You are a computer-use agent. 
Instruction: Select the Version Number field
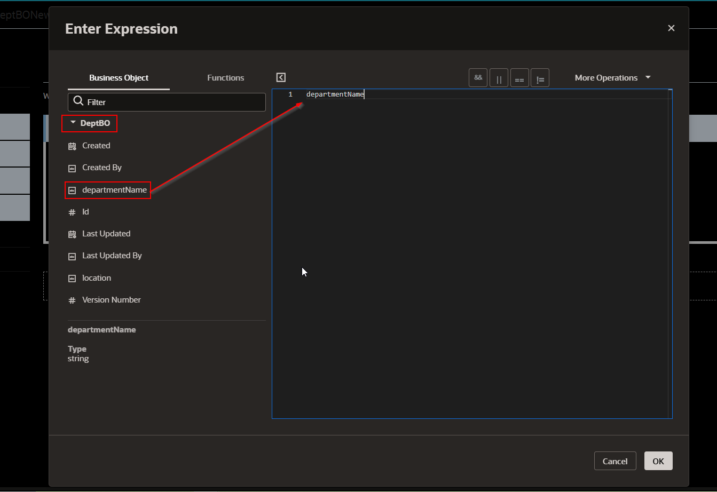click(112, 300)
